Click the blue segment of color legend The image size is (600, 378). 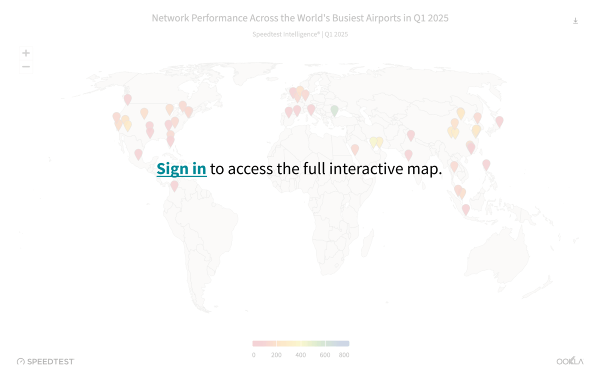pyautogui.click(x=337, y=343)
